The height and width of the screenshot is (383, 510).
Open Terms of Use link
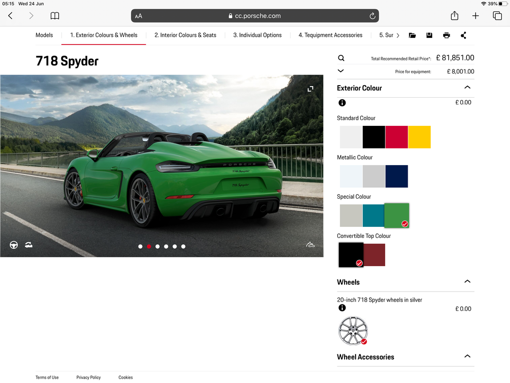coord(47,377)
